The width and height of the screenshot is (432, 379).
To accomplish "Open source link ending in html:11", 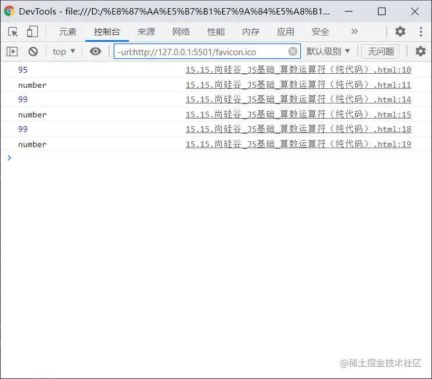I will [x=298, y=85].
